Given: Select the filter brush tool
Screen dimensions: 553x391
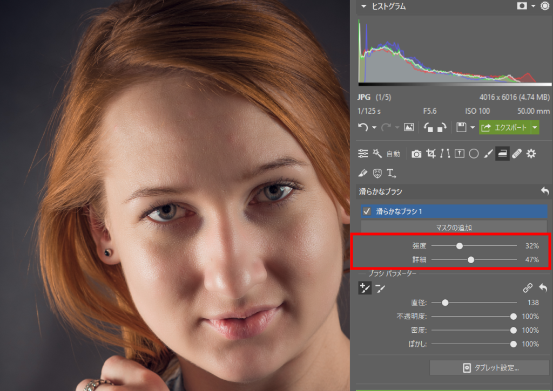Looking at the screenshot, I should pyautogui.click(x=488, y=154).
